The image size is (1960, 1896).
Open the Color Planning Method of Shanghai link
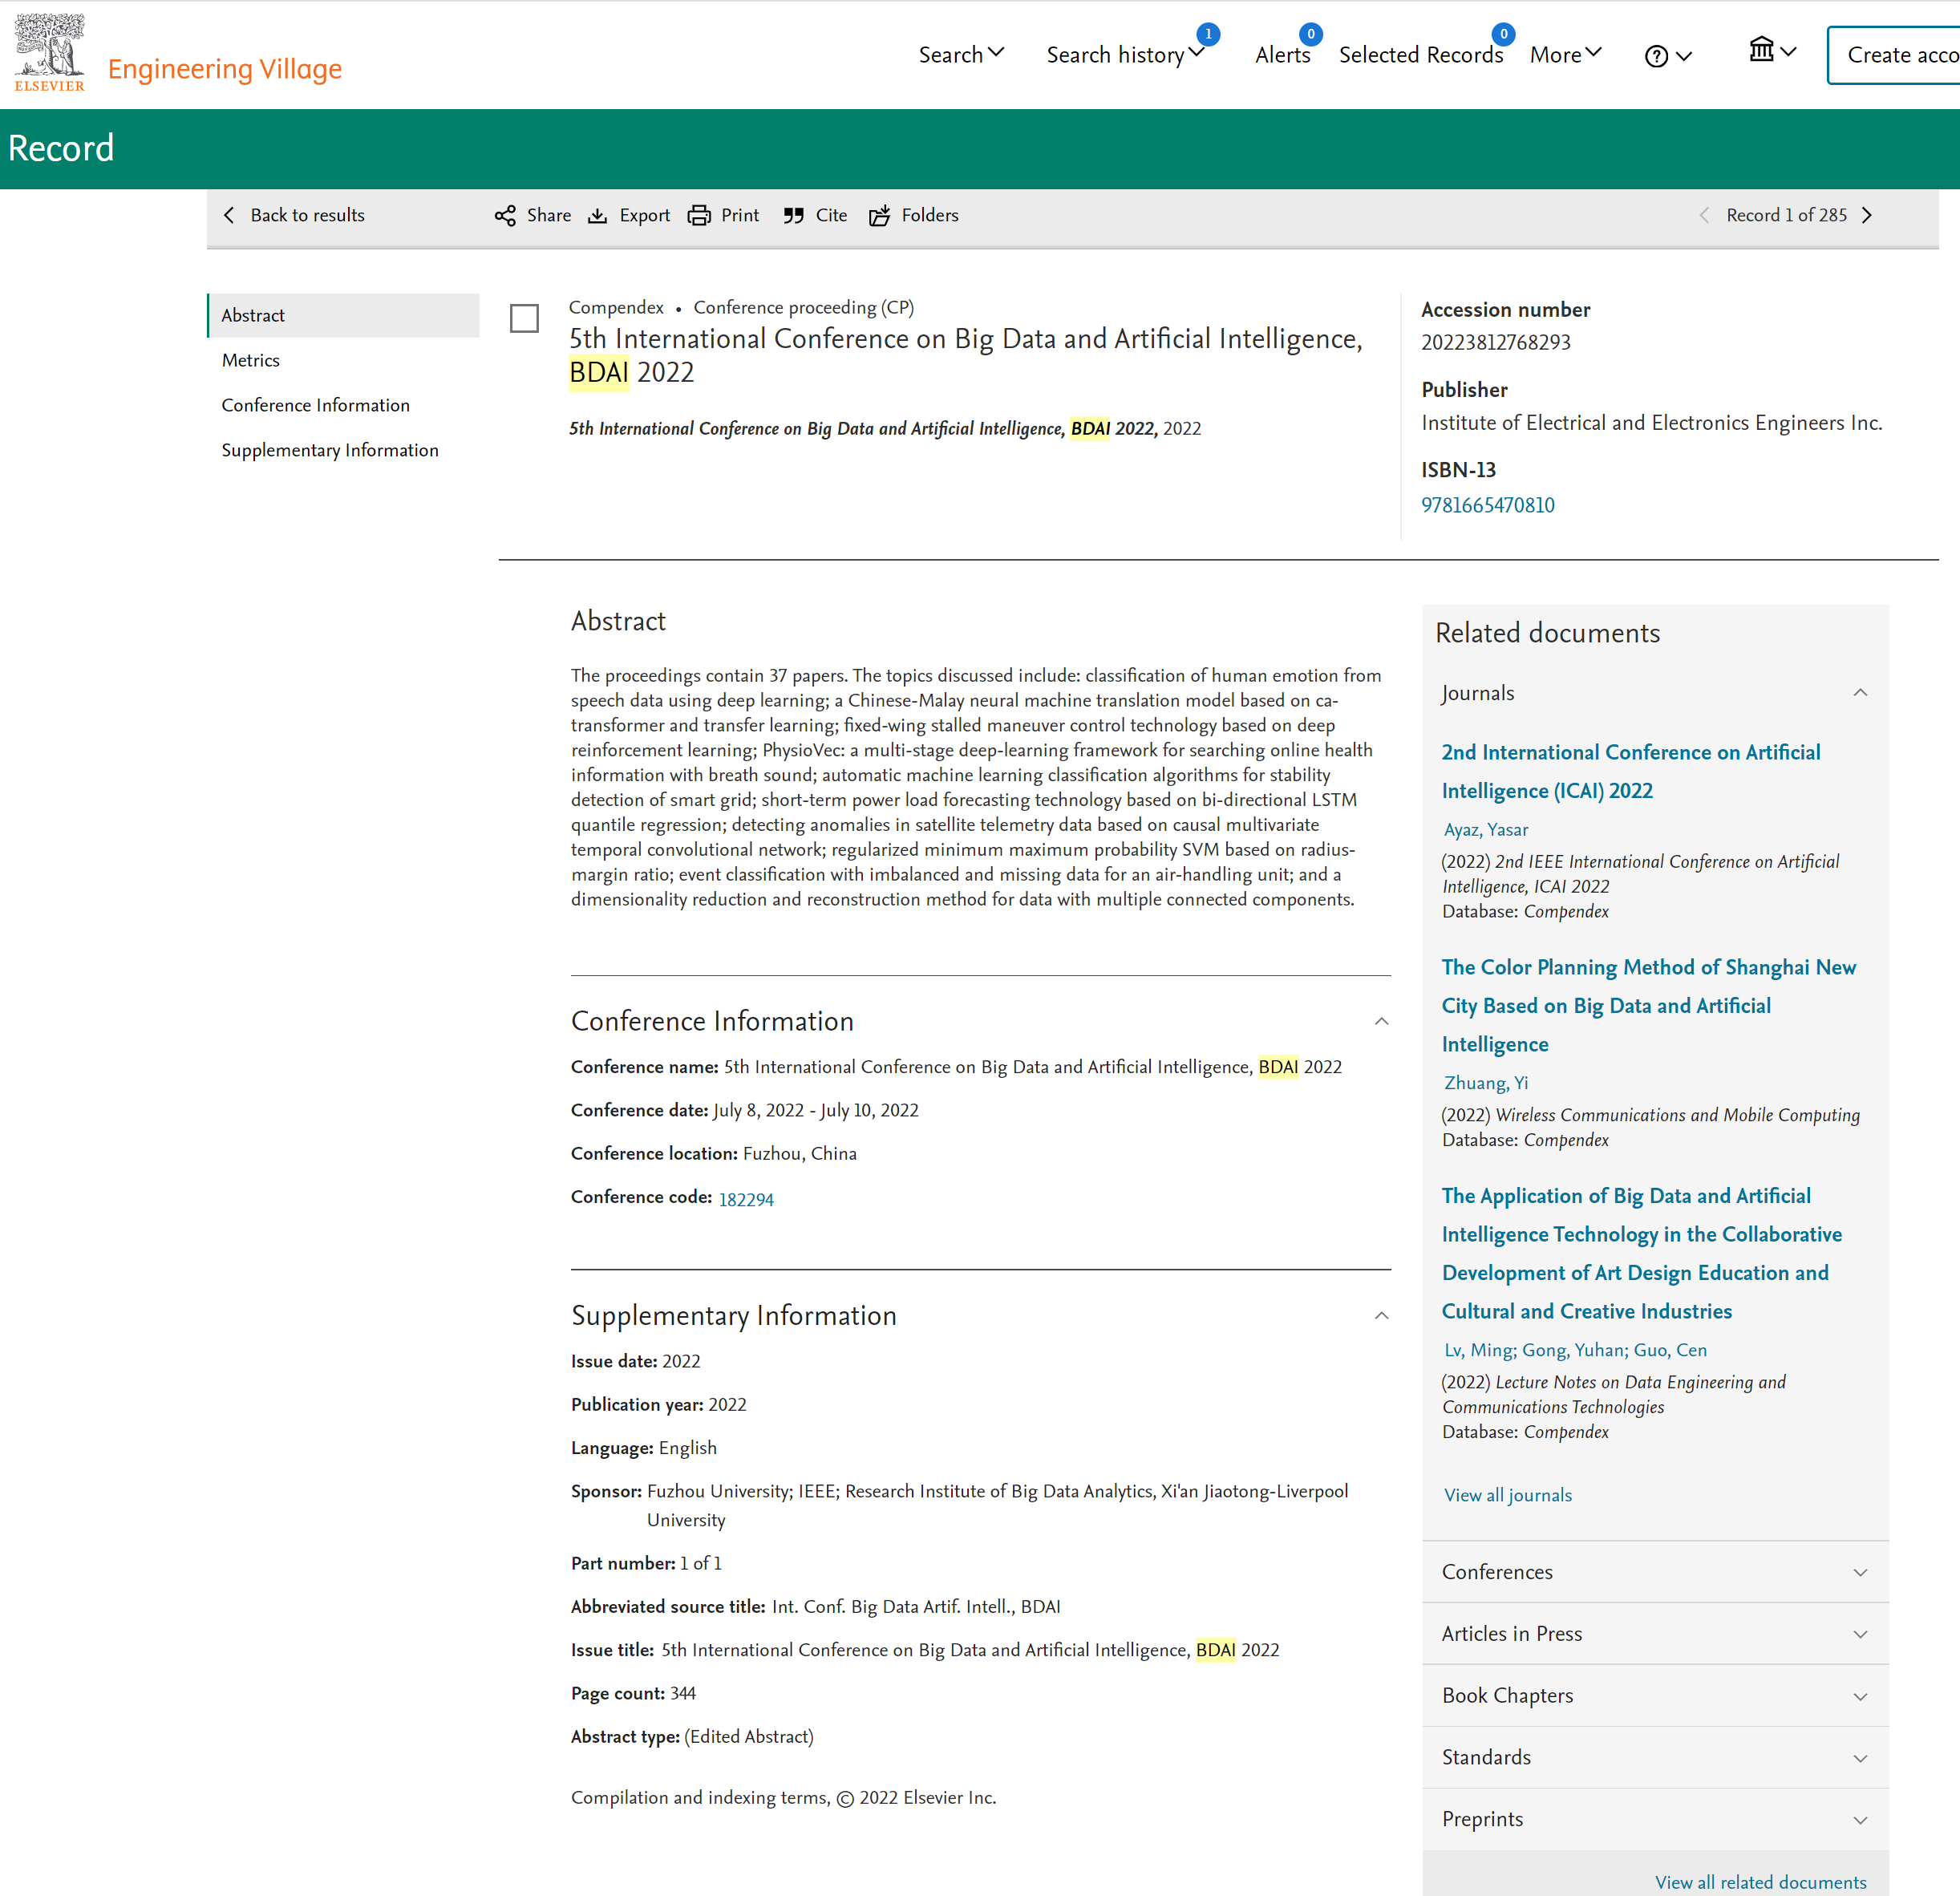pos(1649,1005)
